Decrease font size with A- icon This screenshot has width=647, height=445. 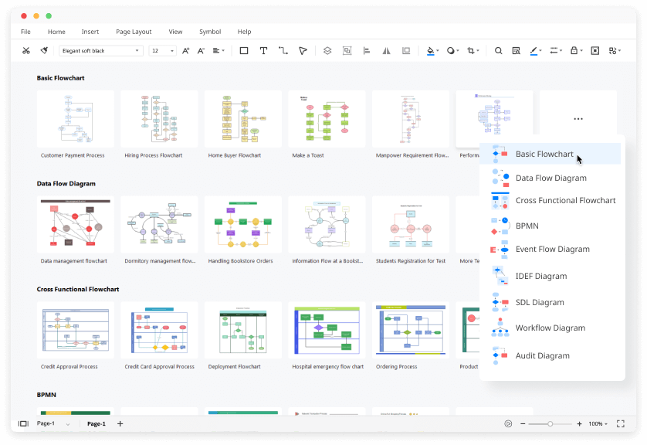(x=201, y=51)
